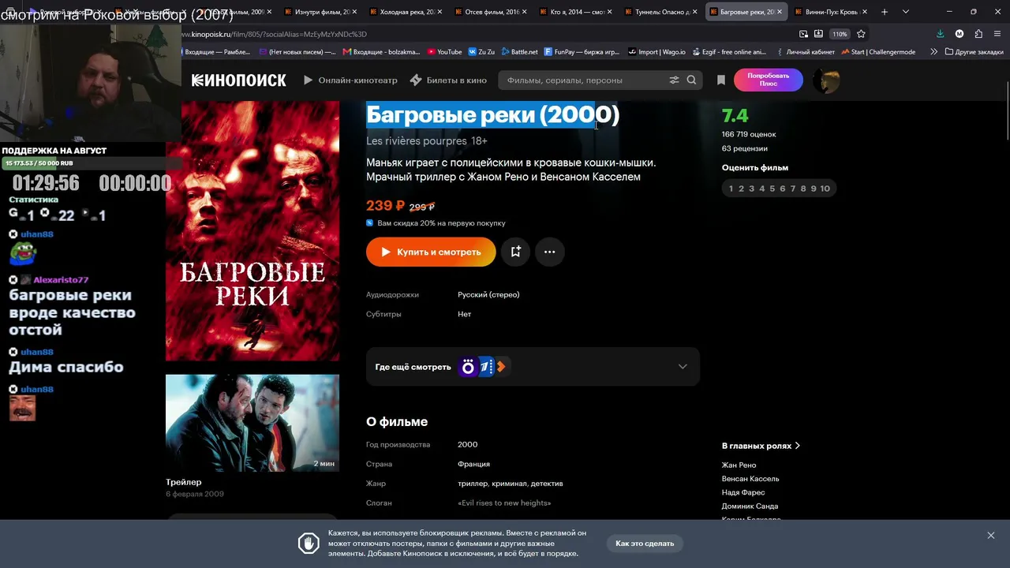
Task: Open the Онлайн-кинотеатр section
Action: (350, 80)
